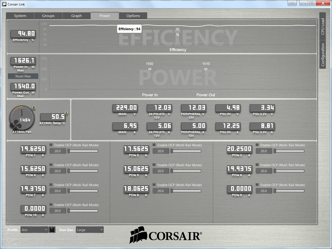
Task: Open the Configuration side tab
Action: (323, 54)
